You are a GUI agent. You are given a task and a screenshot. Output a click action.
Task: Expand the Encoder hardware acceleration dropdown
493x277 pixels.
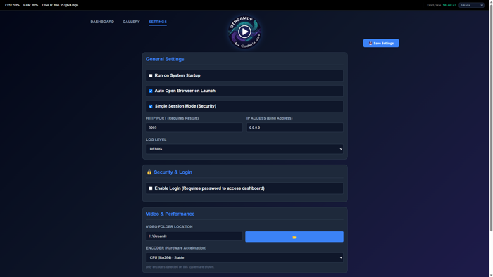[244, 257]
